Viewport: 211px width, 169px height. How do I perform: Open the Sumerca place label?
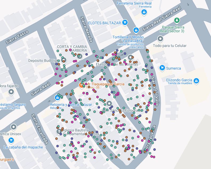pos(173,68)
